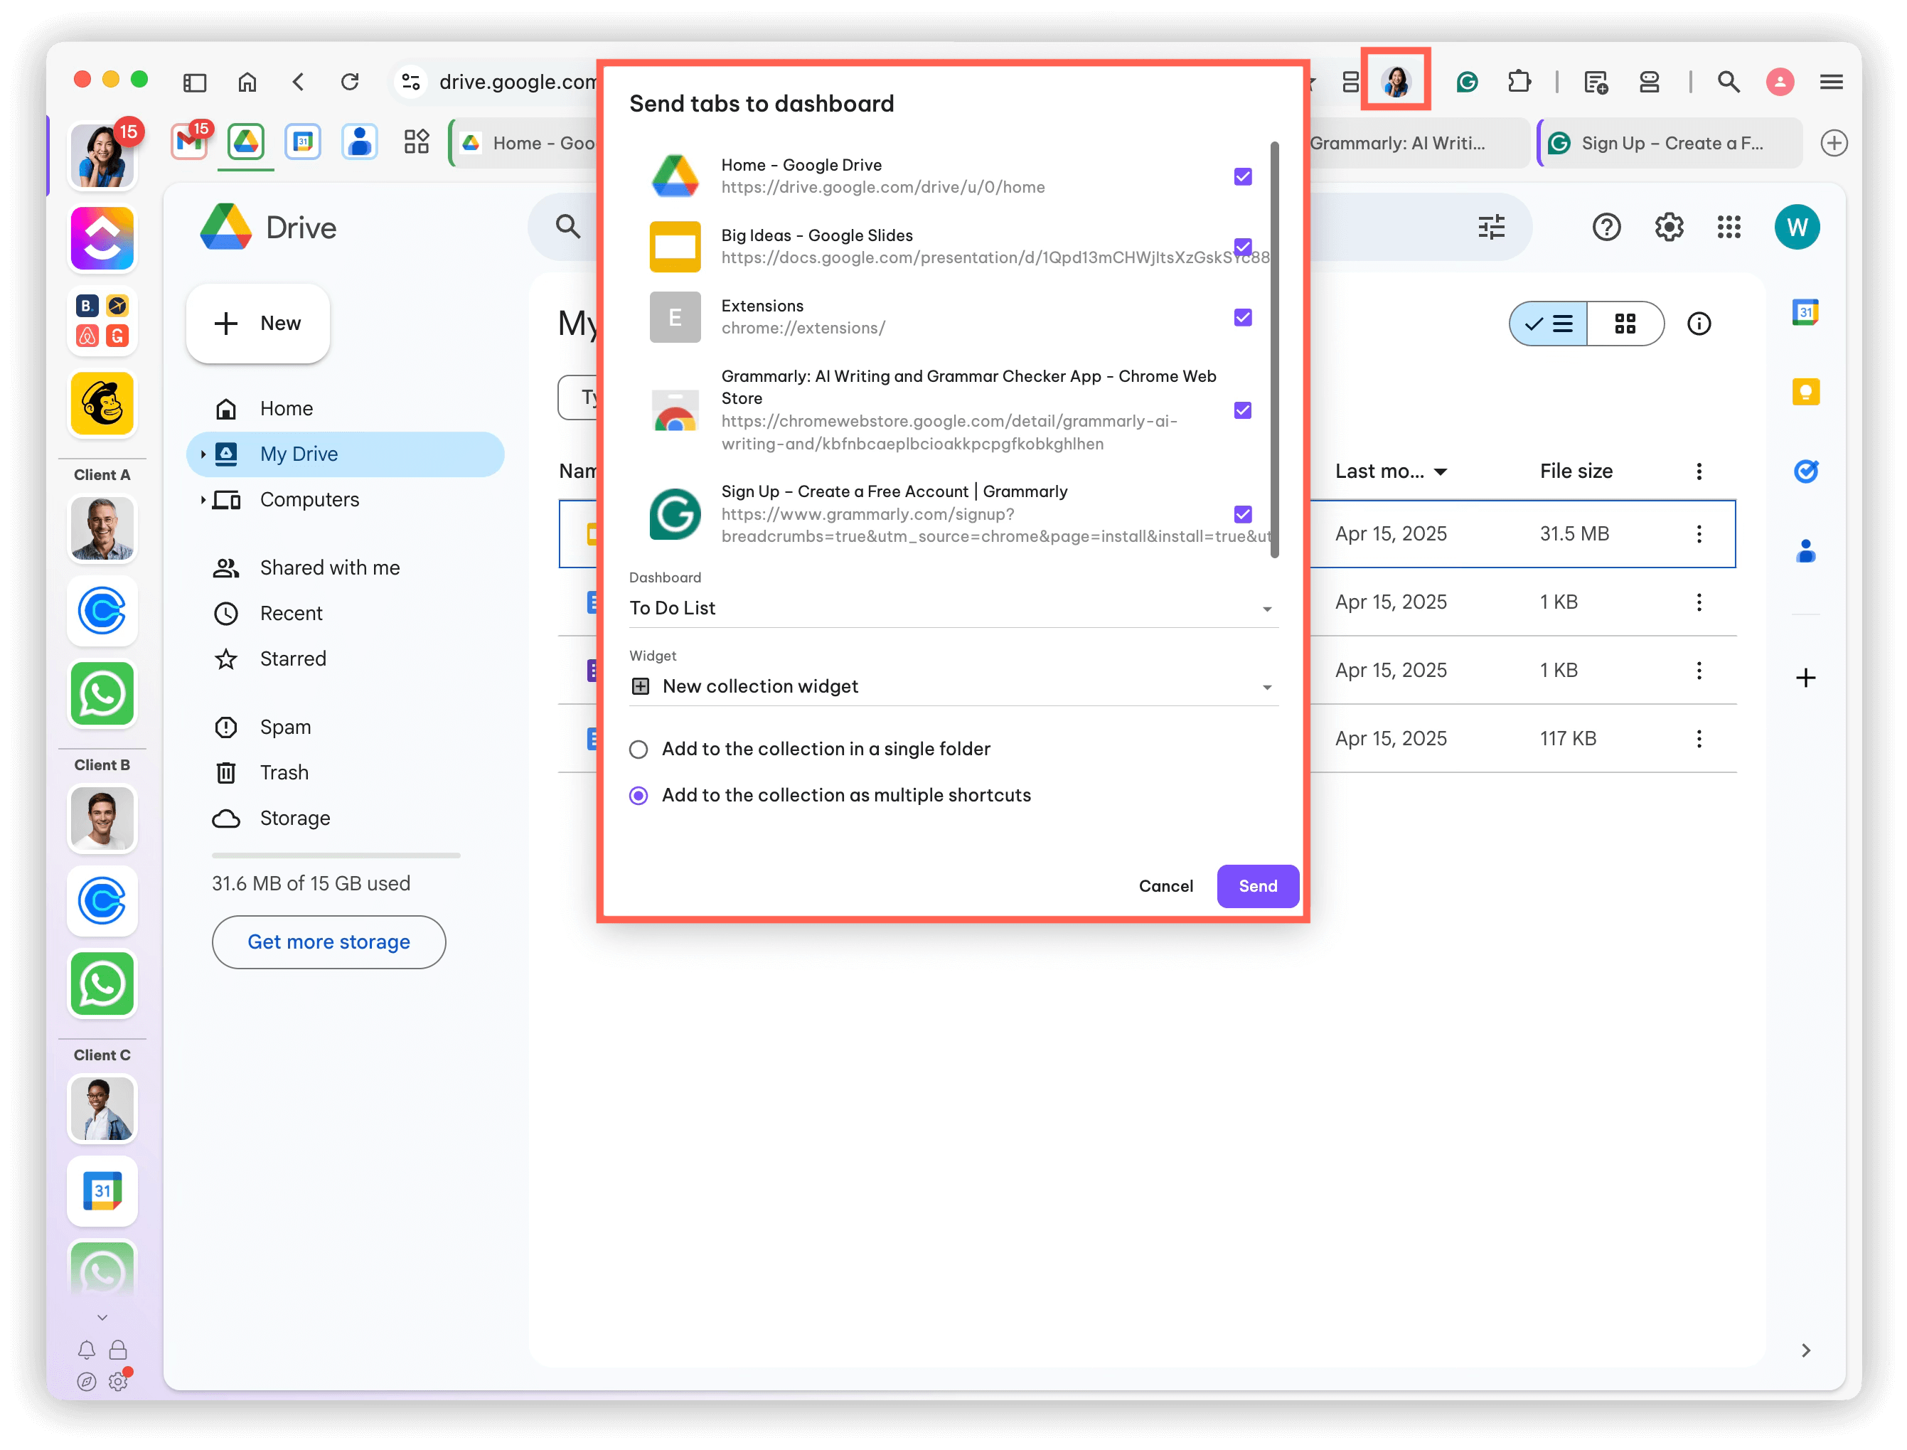Screen dimensions: 1907x1450
Task: Open Drive help question mark icon
Action: tap(1606, 227)
